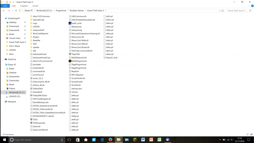
Task: Click Programme in address breadcrumb
Action: [61, 10]
